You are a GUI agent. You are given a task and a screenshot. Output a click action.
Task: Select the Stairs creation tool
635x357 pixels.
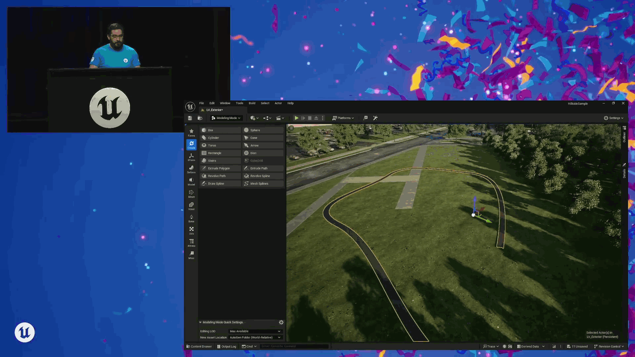220,161
